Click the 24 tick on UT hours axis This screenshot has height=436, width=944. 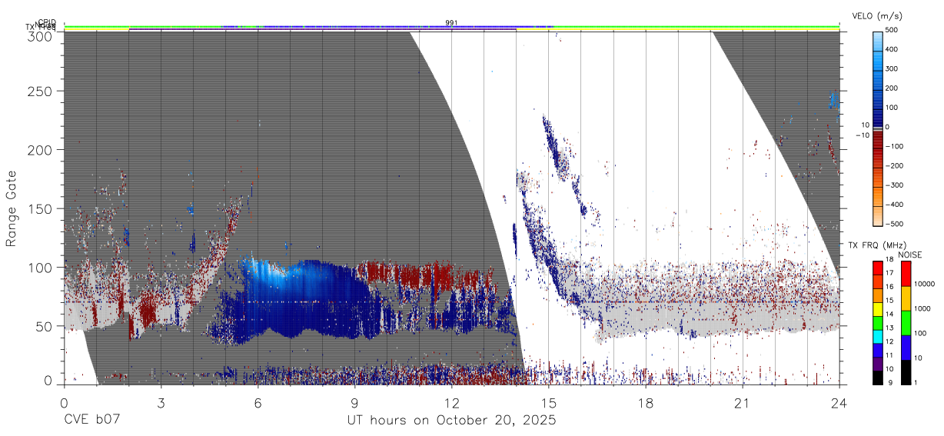pyautogui.click(x=839, y=402)
